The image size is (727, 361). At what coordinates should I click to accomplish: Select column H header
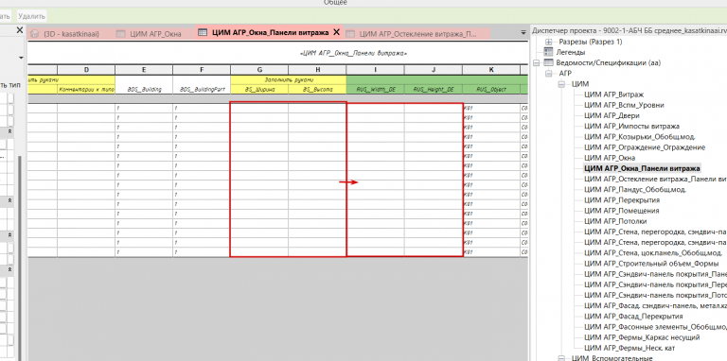coord(317,70)
